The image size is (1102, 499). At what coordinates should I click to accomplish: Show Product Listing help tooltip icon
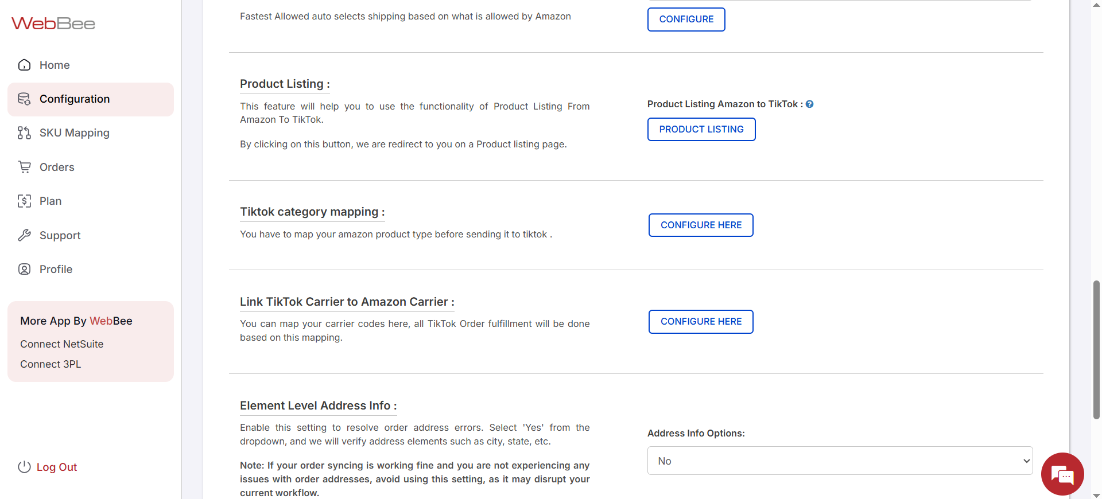[x=809, y=104]
